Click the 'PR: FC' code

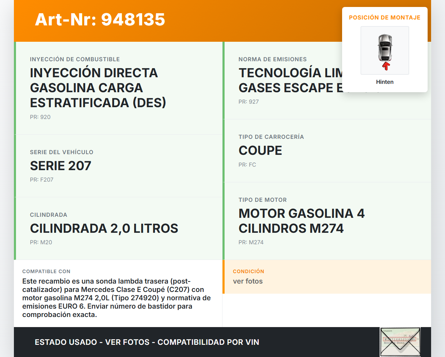247,165
